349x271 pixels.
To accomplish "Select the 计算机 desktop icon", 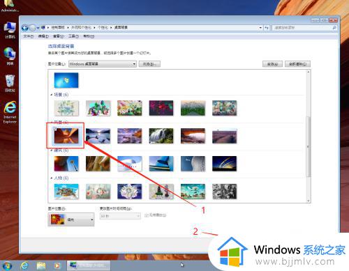I will [10, 30].
